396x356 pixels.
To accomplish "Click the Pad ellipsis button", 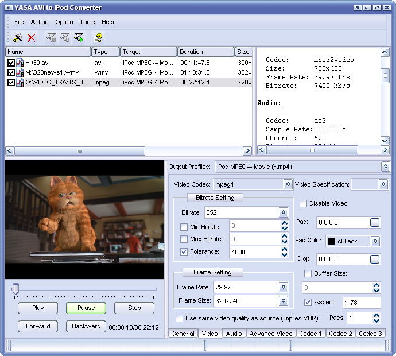I will click(375, 223).
